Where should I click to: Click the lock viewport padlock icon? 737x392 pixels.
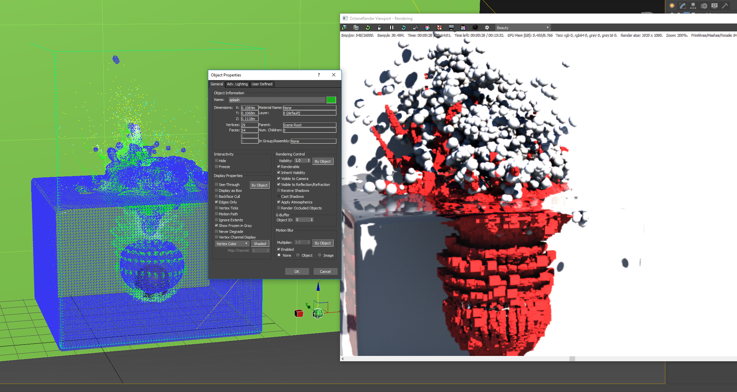(379, 27)
